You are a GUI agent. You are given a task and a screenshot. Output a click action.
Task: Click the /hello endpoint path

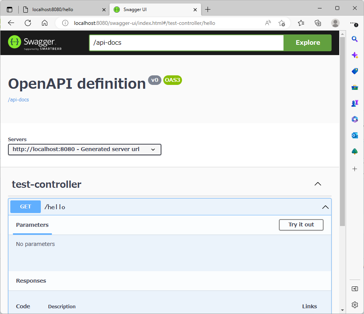click(x=55, y=207)
